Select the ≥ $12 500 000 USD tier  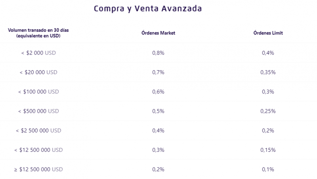pyautogui.click(x=38, y=170)
